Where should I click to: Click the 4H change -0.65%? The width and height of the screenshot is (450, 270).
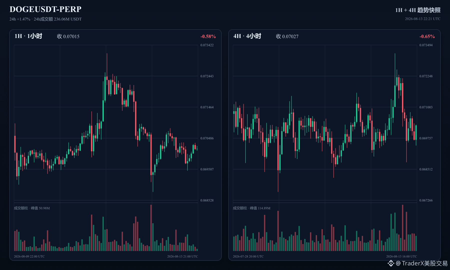(x=427, y=36)
